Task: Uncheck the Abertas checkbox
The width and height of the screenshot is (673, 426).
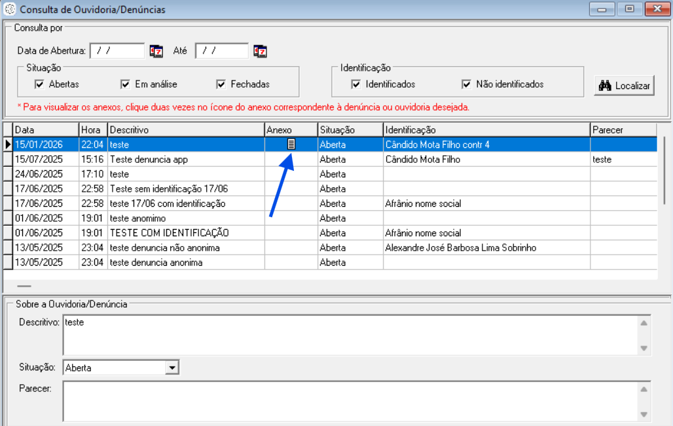Action: click(39, 84)
